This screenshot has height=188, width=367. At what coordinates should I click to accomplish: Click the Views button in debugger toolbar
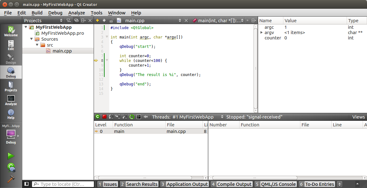point(358,117)
